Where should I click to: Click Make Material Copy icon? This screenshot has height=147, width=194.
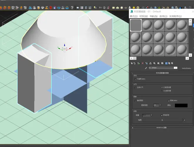[x=146, y=63]
